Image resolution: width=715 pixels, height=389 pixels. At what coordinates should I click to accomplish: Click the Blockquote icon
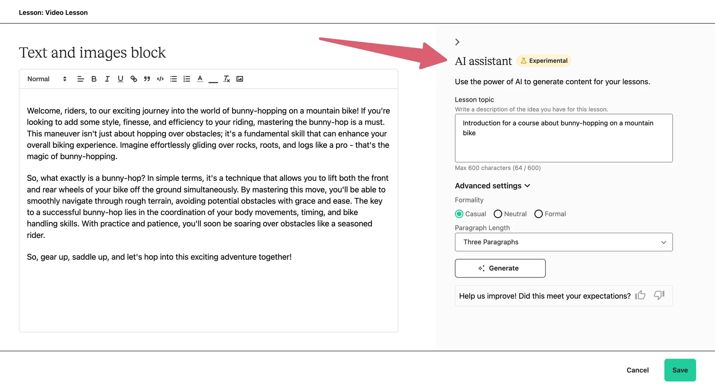147,78
